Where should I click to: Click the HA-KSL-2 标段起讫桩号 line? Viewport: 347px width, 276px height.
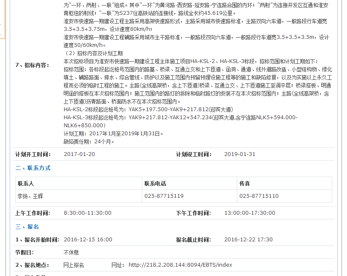coord(148,109)
